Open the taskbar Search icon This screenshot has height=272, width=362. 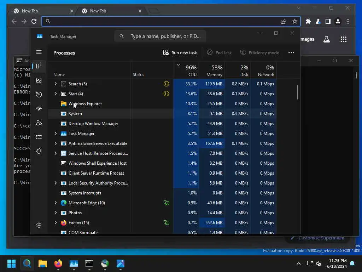27,263
